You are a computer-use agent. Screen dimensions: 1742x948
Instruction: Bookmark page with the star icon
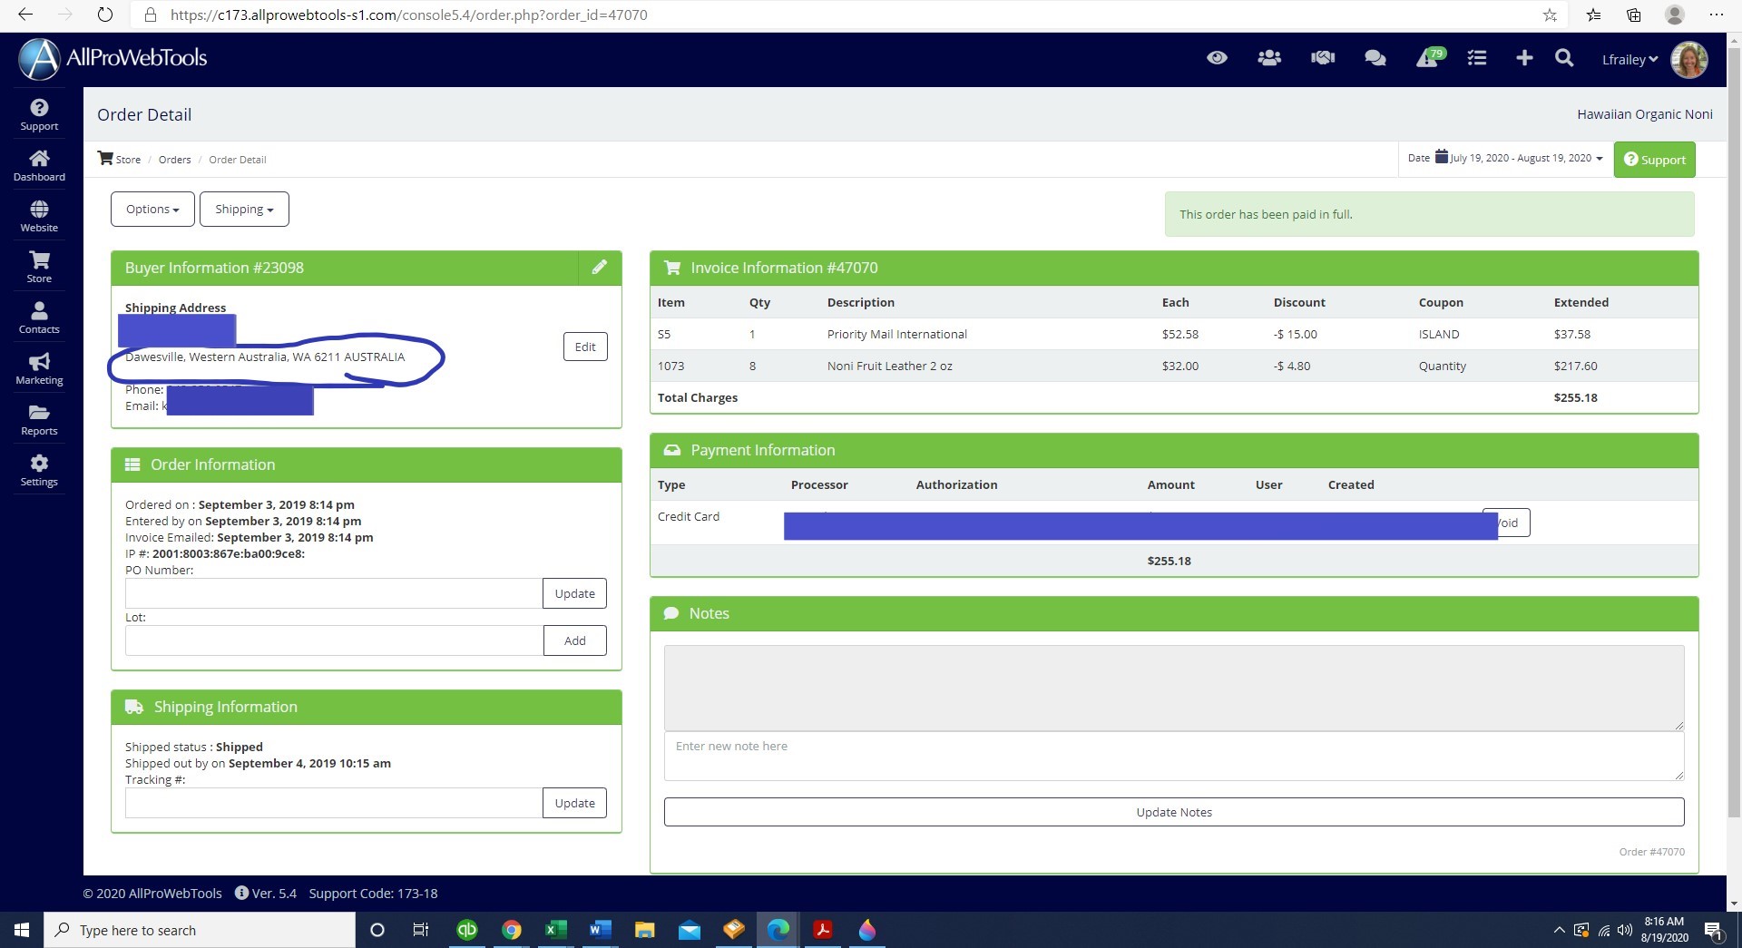(1550, 15)
